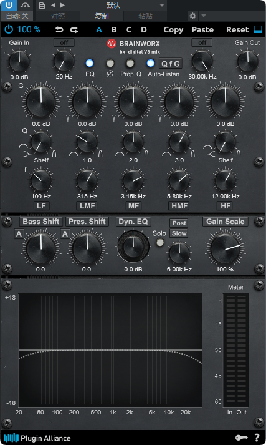
Task: Click the LMF band button
Action: coord(87,206)
